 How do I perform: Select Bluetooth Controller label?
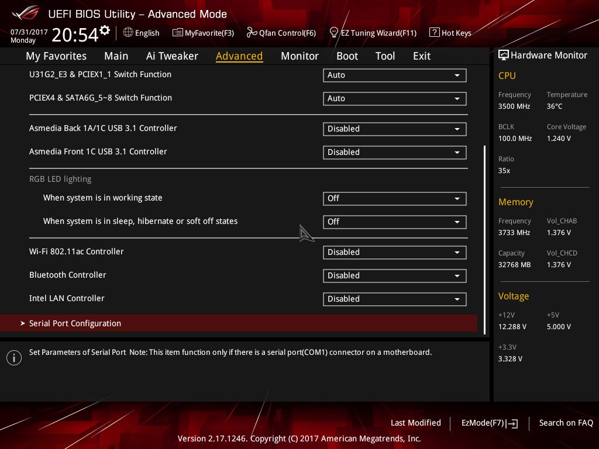coord(68,275)
